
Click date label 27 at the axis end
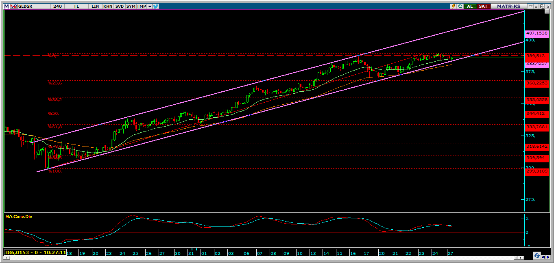(x=450, y=253)
